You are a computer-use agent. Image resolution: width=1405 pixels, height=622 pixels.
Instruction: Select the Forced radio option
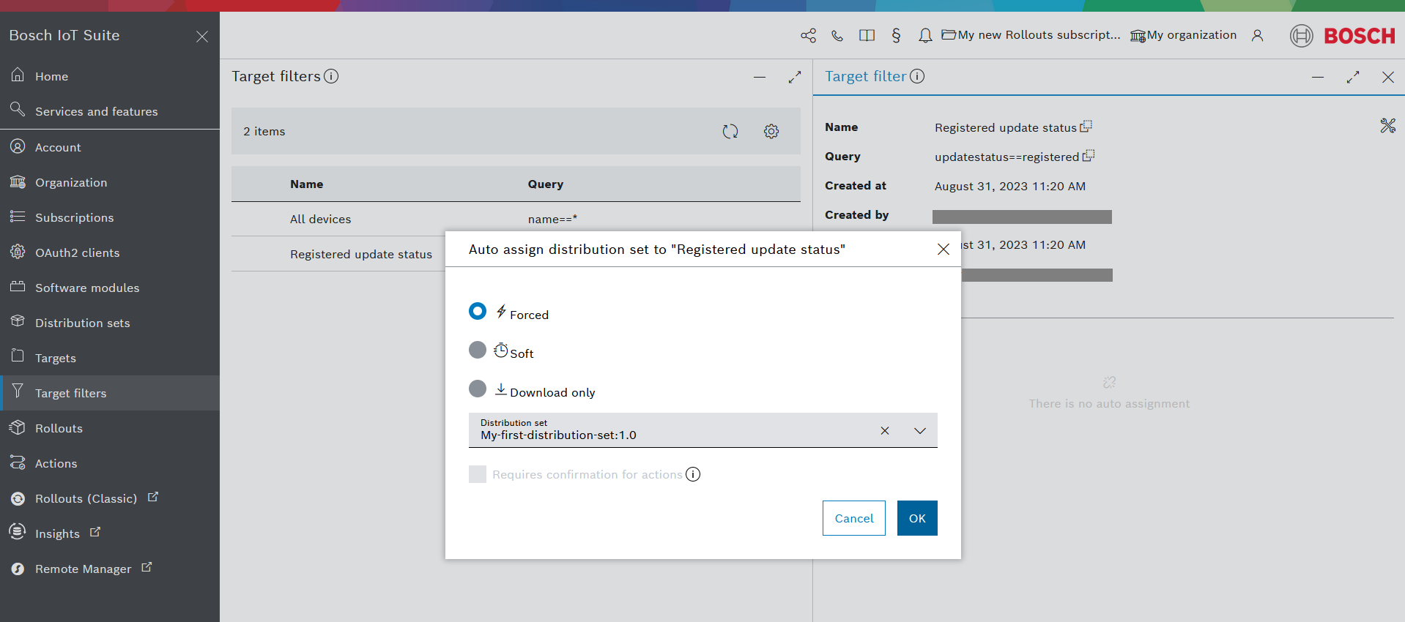(478, 312)
